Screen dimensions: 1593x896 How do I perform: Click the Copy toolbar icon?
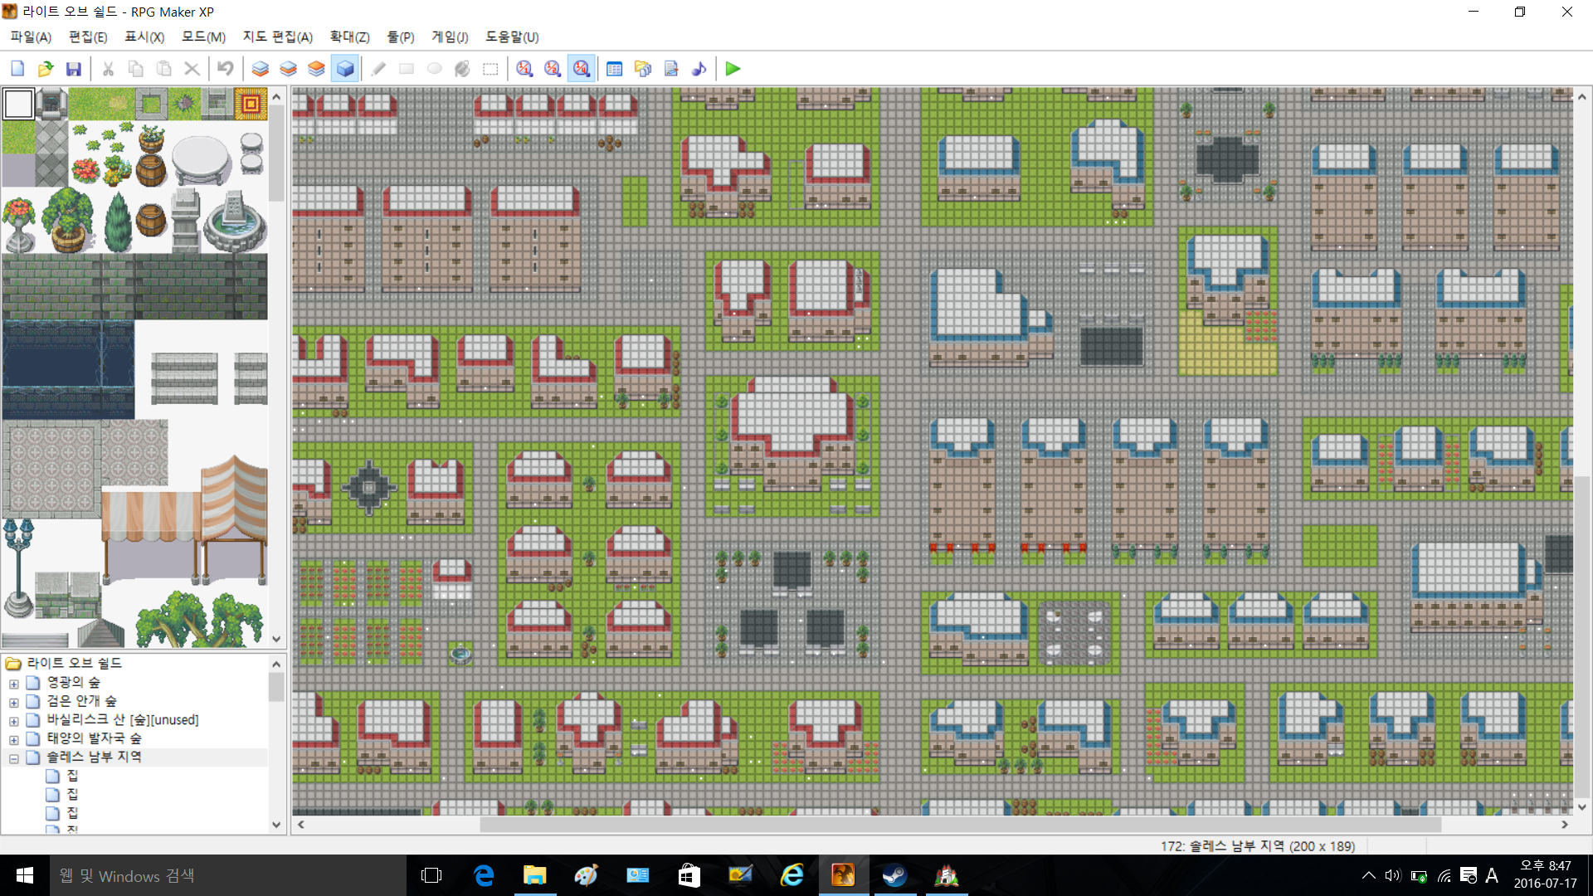tap(136, 69)
